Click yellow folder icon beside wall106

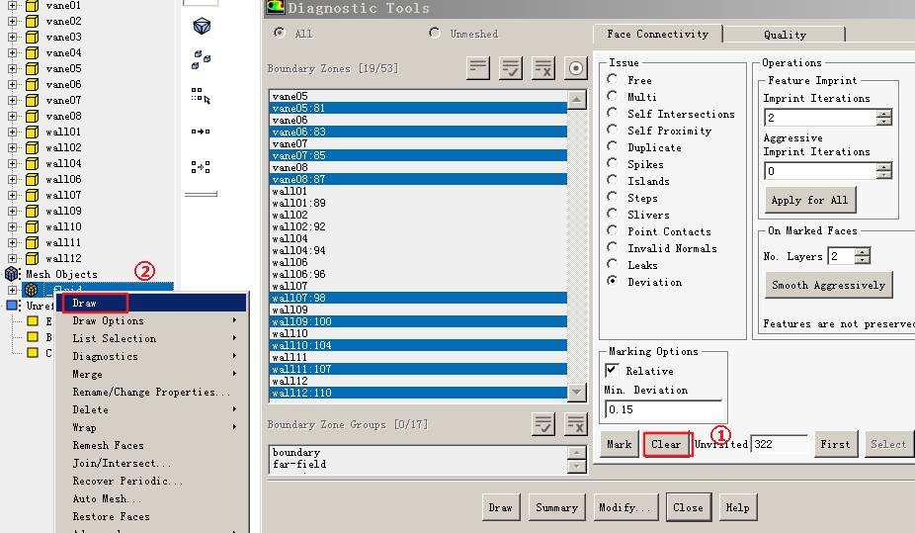click(x=32, y=179)
